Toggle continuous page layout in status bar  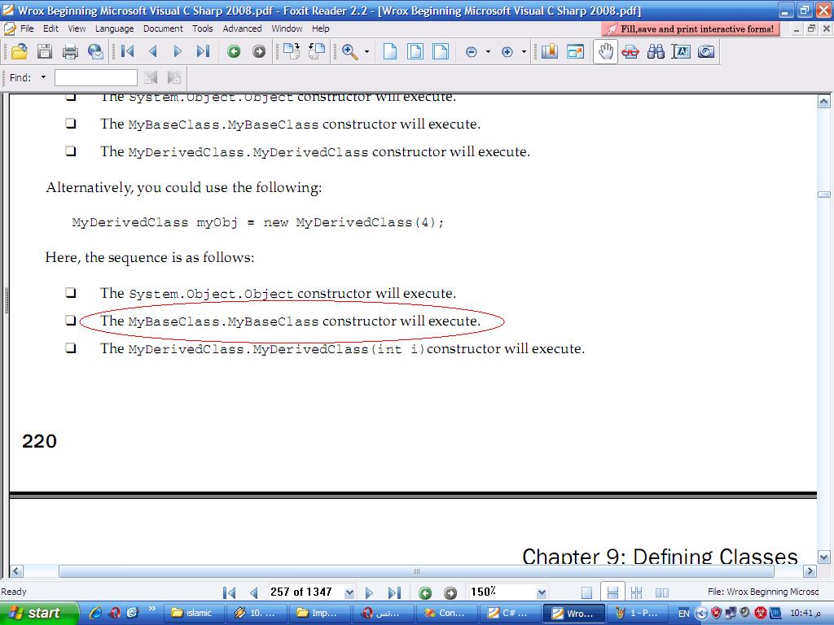coord(612,592)
